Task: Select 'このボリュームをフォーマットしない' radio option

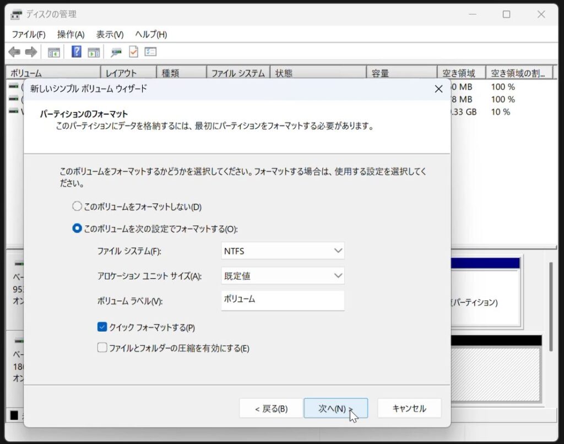Action: (x=77, y=207)
